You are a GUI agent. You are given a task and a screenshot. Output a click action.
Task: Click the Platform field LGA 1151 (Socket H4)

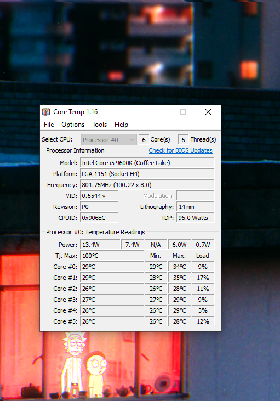(x=147, y=174)
